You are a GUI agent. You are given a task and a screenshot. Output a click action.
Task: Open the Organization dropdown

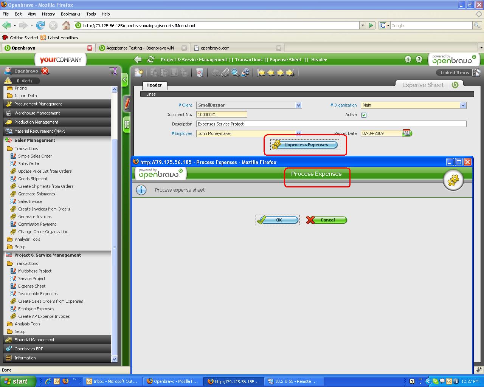tap(463, 105)
